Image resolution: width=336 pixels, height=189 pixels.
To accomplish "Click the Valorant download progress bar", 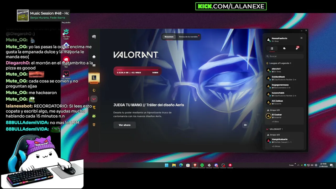I will coord(137,71).
